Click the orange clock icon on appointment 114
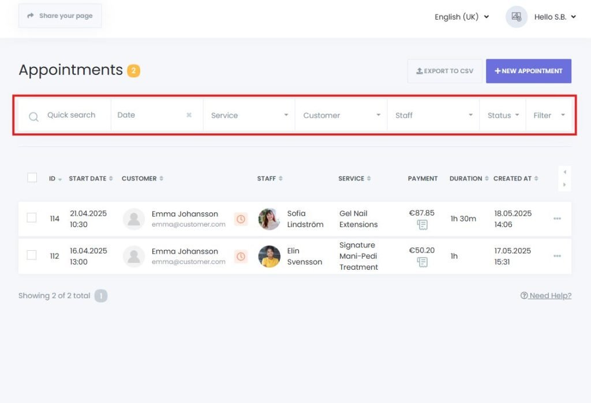Screen dimensions: 591x403 coord(241,219)
